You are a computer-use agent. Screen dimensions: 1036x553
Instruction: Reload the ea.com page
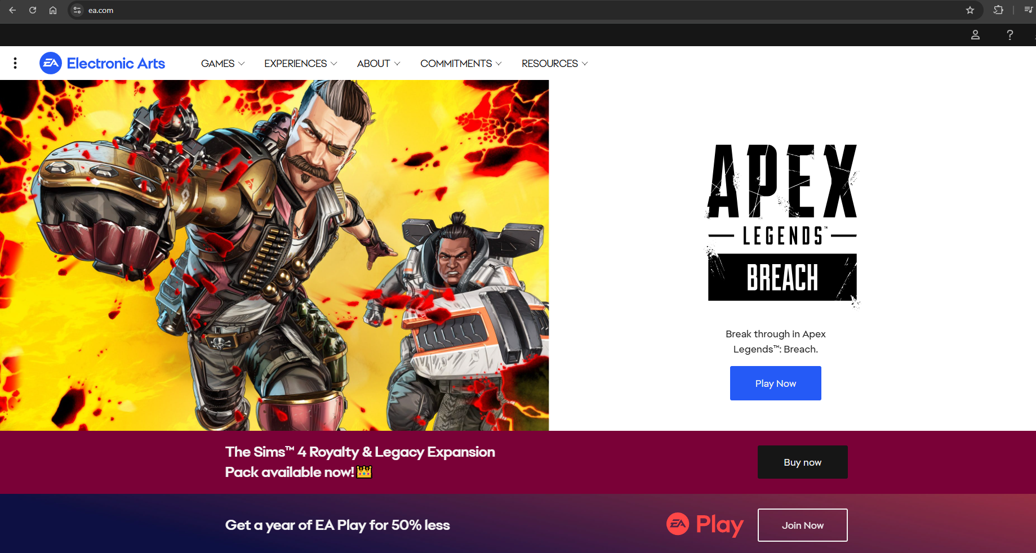pyautogui.click(x=33, y=10)
